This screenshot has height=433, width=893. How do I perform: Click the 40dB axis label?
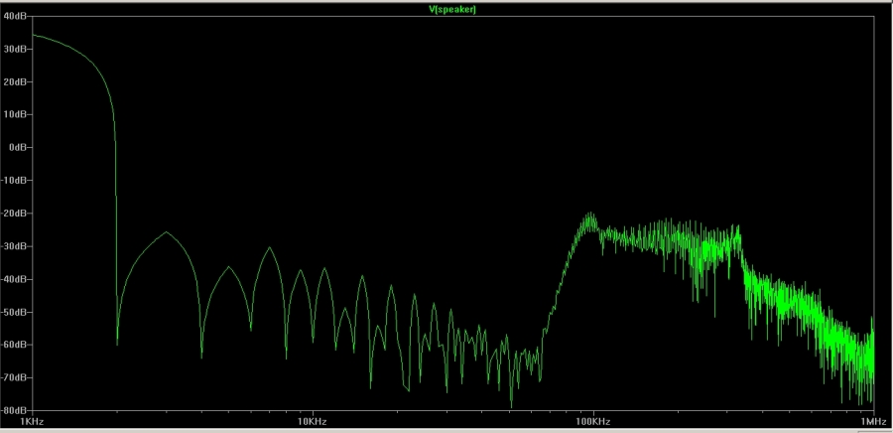tap(14, 16)
